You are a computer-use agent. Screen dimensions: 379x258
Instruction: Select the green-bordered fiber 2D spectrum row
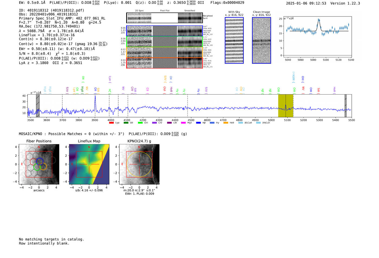[164, 42]
